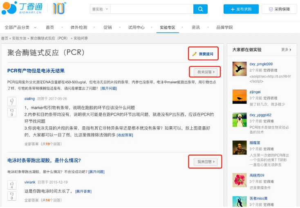The height and width of the screenshot is (208, 300).
Task: Click 实验方法 in the breadcrumb
Action: point(19,38)
